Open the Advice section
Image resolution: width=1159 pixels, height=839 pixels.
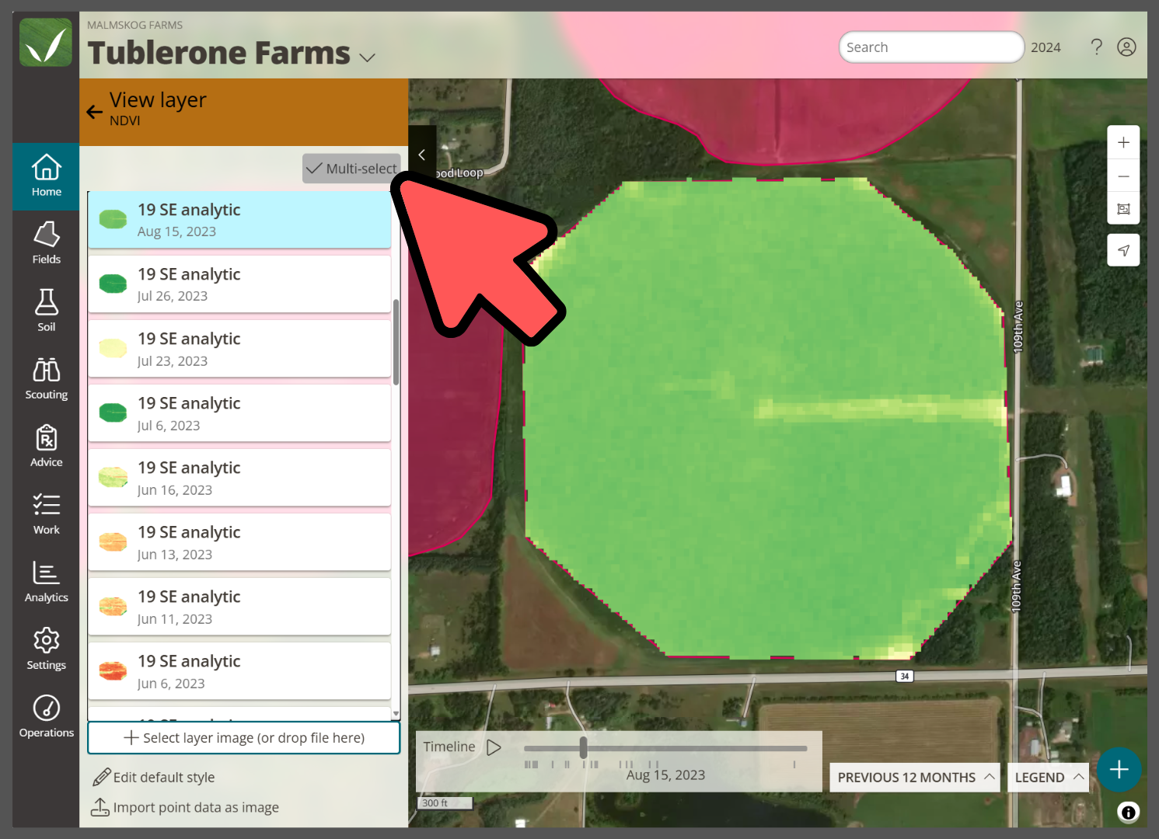click(46, 447)
